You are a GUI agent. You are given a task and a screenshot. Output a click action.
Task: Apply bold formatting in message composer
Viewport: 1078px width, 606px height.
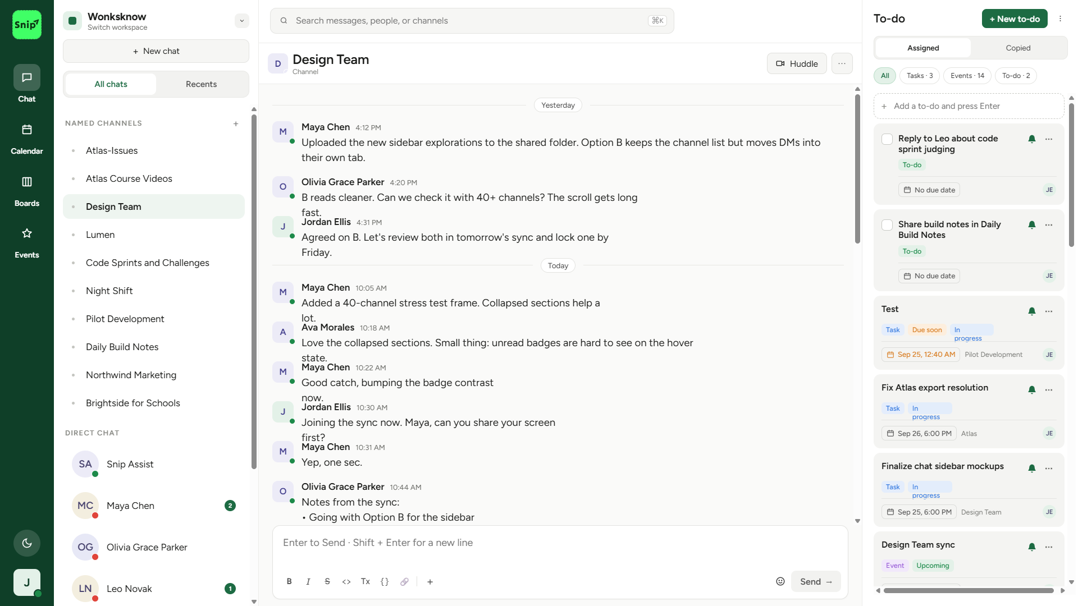[289, 581]
